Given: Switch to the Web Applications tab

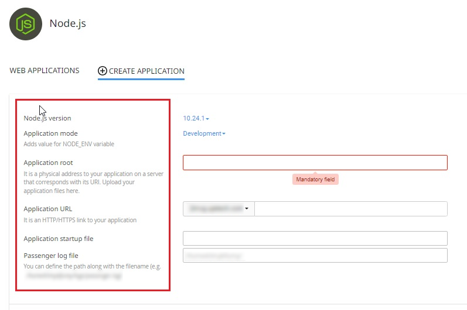Looking at the screenshot, I should (45, 70).
